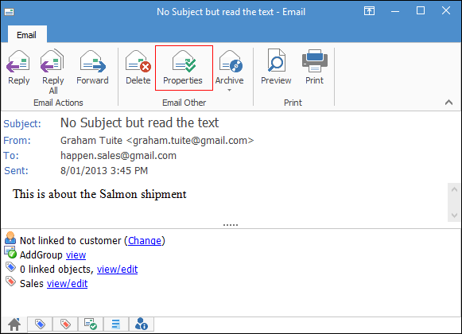
Task: Click the blue linked-objects tag icon
Action: (x=10, y=266)
